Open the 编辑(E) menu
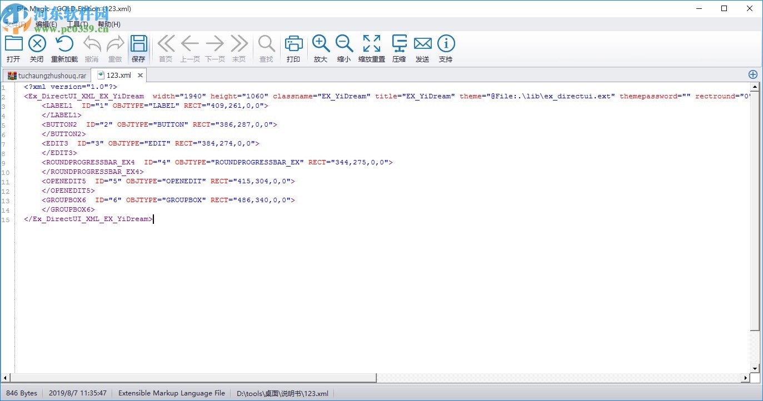This screenshot has width=763, height=401. tap(46, 24)
